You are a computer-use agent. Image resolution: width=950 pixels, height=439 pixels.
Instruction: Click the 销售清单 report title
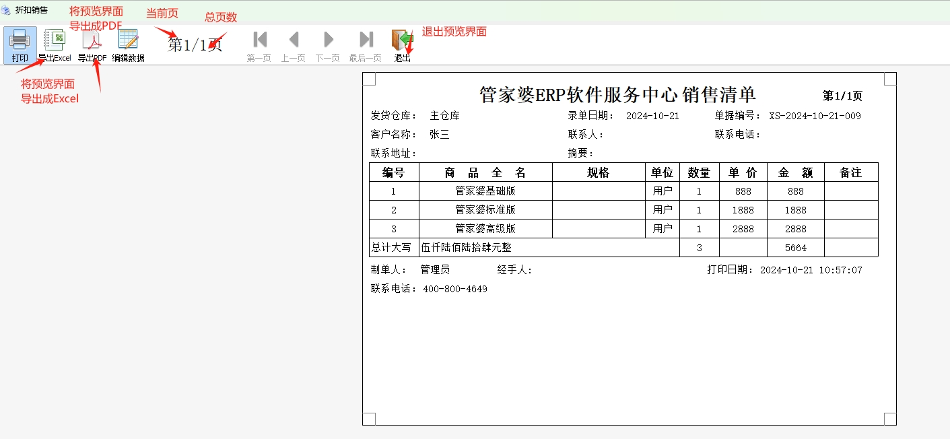[x=719, y=95]
